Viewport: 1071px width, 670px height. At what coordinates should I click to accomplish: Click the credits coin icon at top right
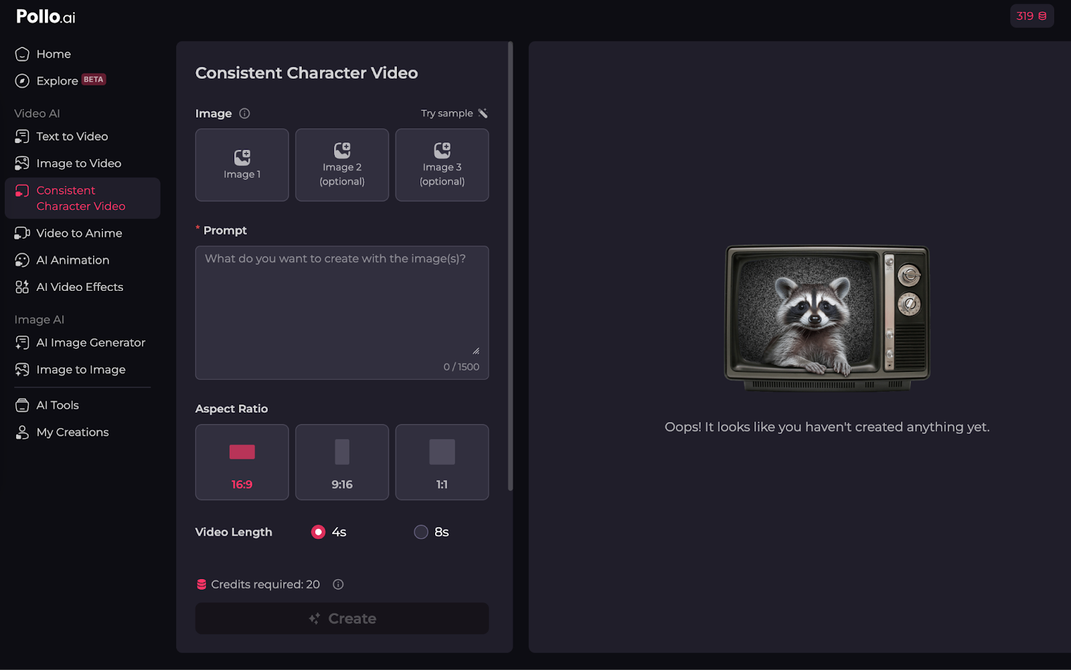coord(1042,16)
